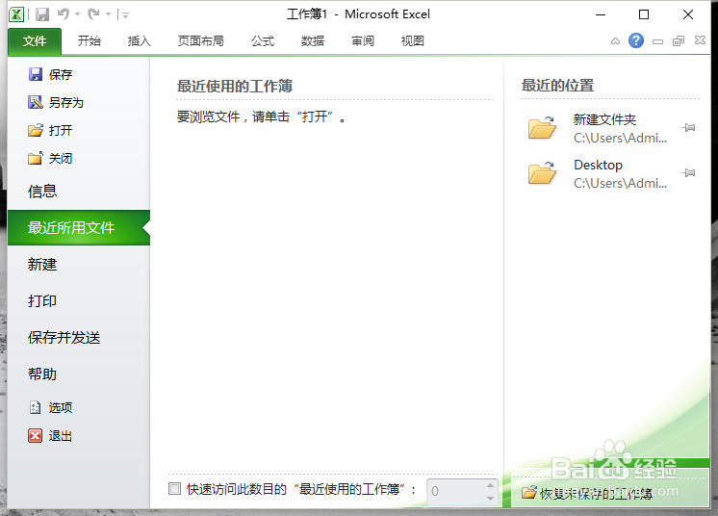
Task: Open Excel Help via the question mark icon
Action: point(636,40)
